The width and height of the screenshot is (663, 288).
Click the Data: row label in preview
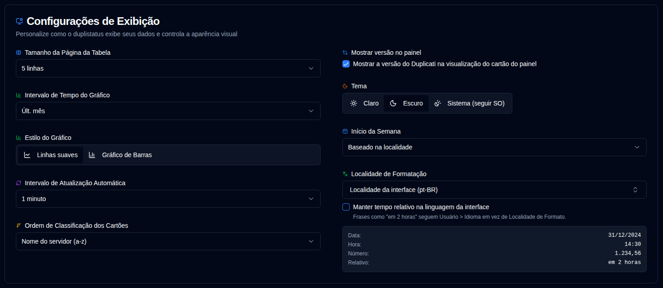tap(355, 235)
